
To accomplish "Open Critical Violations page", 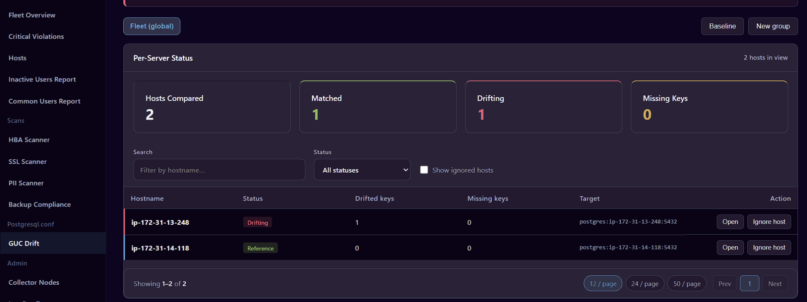I will click(x=36, y=37).
